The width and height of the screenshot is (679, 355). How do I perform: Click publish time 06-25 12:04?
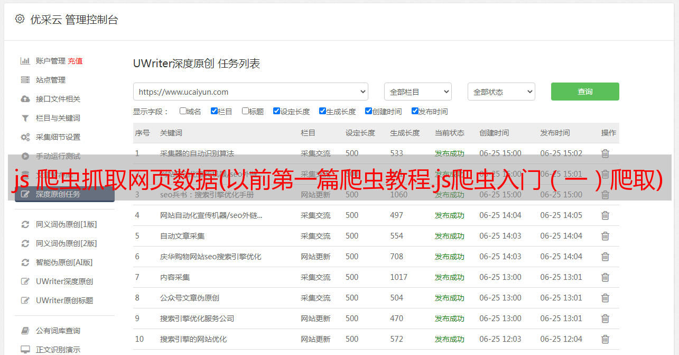561,339
